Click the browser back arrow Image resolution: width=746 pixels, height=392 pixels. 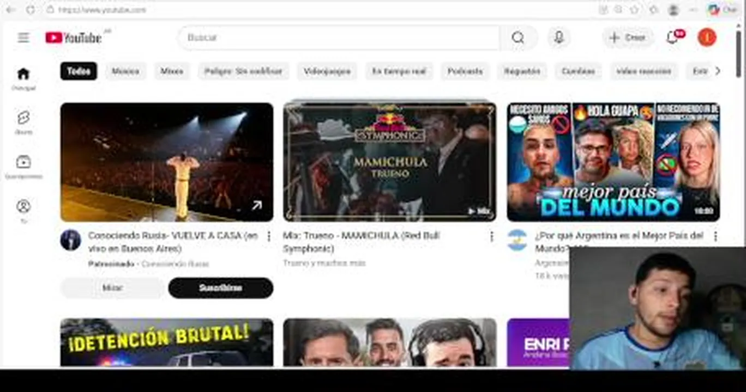pos(11,10)
